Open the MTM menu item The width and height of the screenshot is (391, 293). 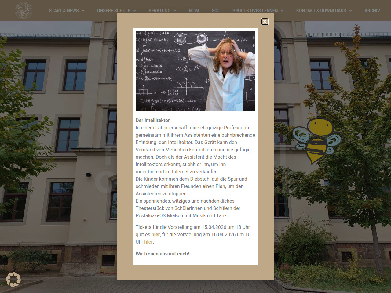[194, 11]
